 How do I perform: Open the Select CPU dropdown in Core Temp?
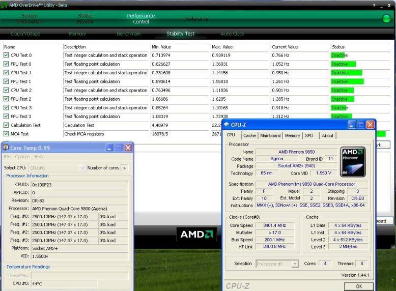[x=83, y=167]
